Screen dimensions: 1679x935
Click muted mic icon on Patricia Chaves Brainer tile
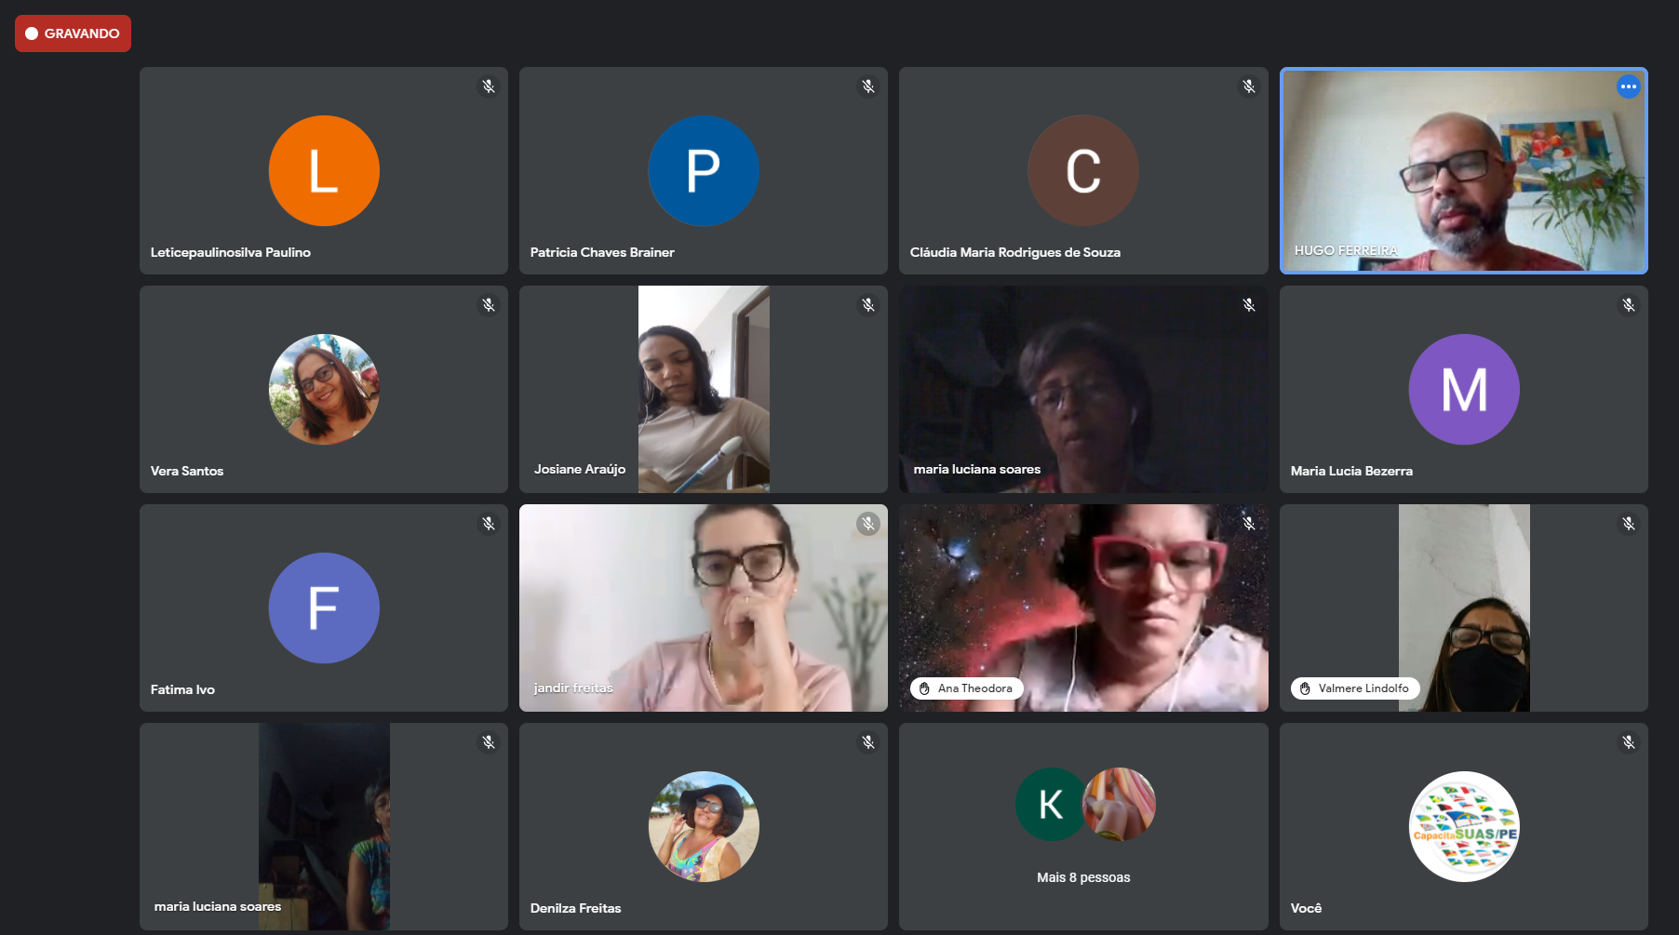coord(868,87)
